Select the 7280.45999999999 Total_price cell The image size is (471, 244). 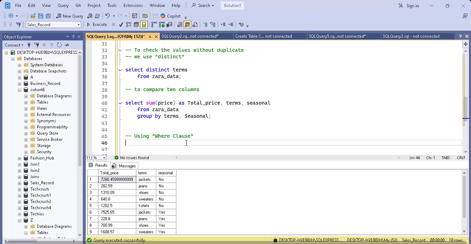[x=117, y=179]
